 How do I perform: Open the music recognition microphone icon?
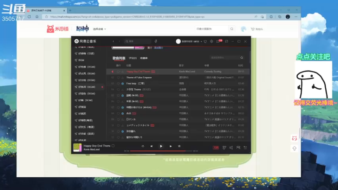click(156, 41)
